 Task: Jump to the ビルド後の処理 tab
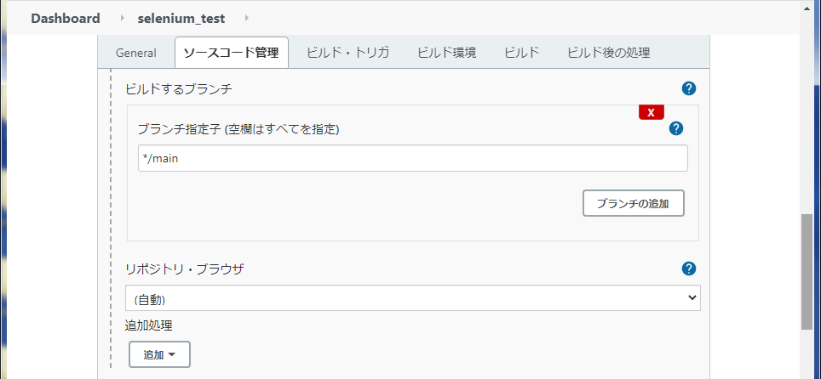coord(609,53)
